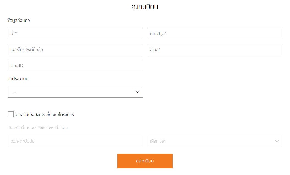290x175 pixels.
Task: Focus the Line ID text box
Action: 75,66
